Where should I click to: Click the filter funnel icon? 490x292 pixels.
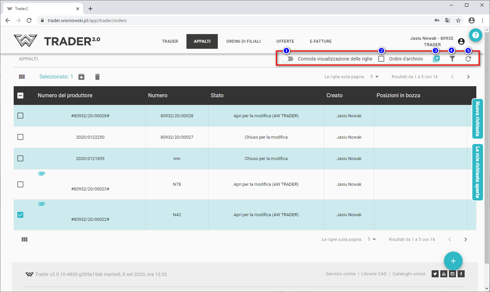[452, 59]
